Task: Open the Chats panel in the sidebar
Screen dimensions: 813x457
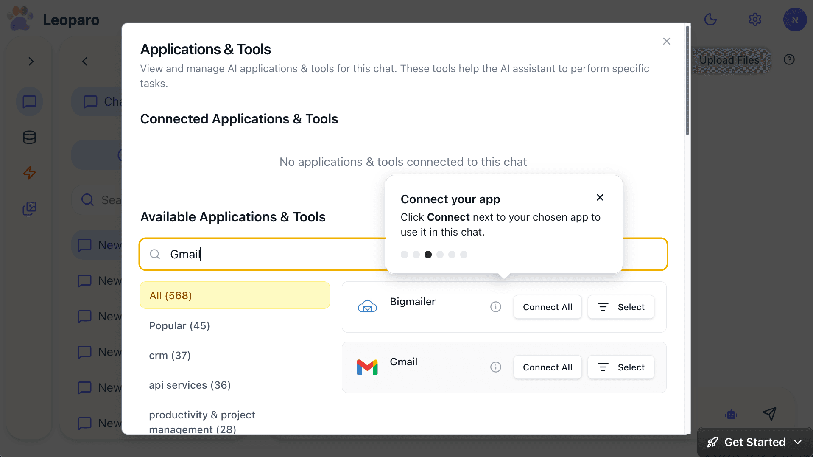Action: pos(29,101)
